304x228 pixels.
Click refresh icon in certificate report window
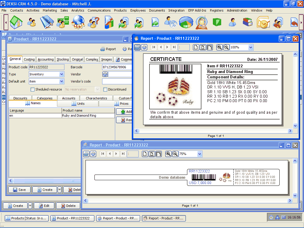(x=144, y=47)
